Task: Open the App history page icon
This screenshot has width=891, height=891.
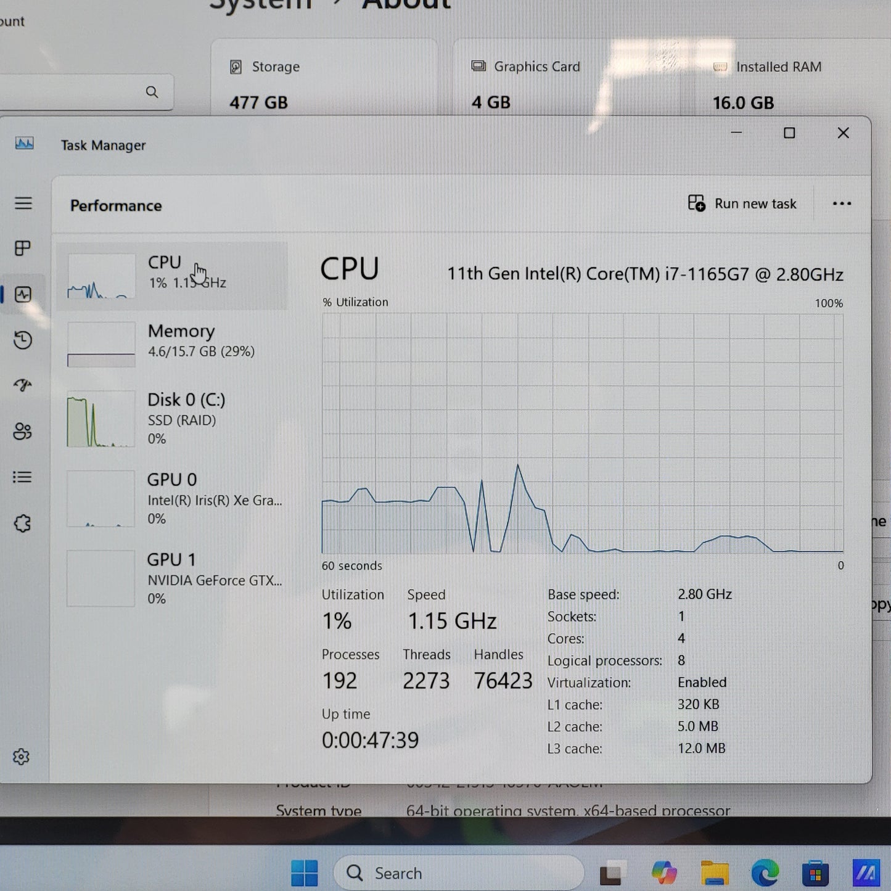Action: coord(23,340)
